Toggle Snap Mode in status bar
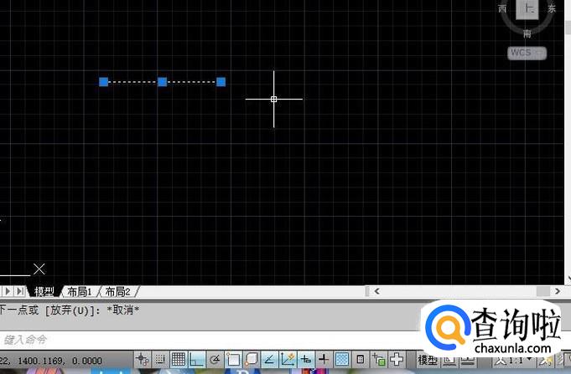571x374 pixels. click(x=160, y=360)
